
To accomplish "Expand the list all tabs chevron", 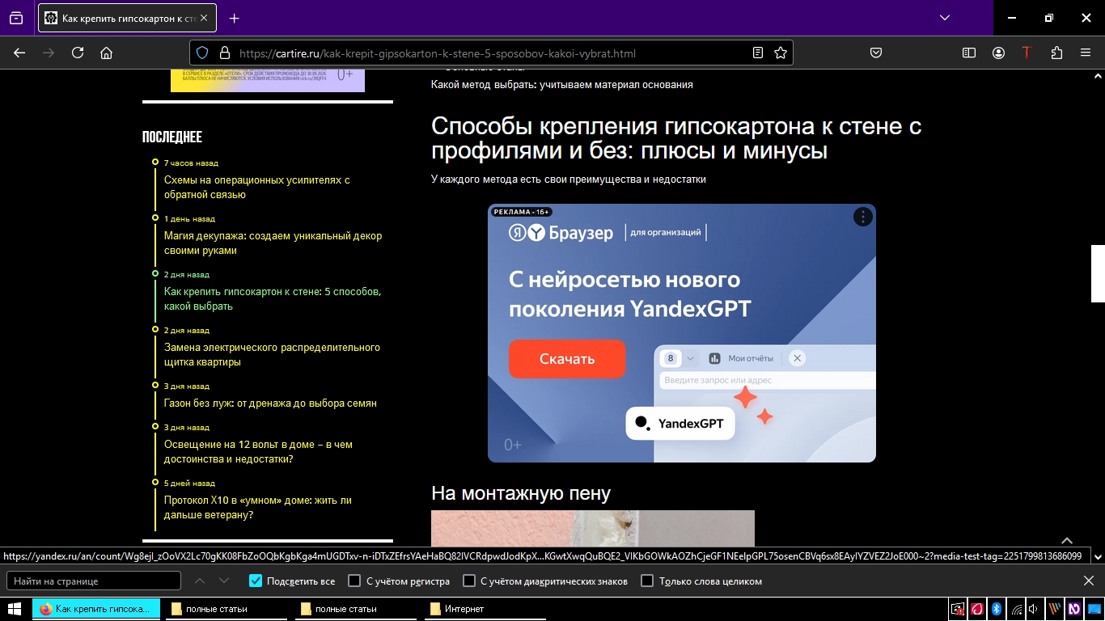I will [x=945, y=18].
